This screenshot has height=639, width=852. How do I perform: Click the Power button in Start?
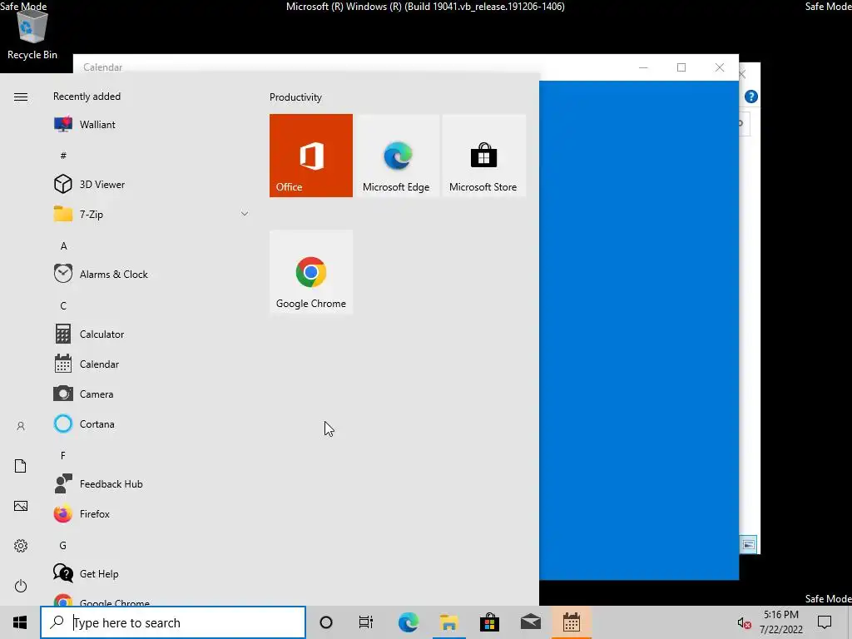(21, 586)
